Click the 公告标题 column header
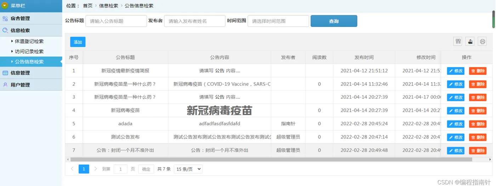 [x=125, y=57]
